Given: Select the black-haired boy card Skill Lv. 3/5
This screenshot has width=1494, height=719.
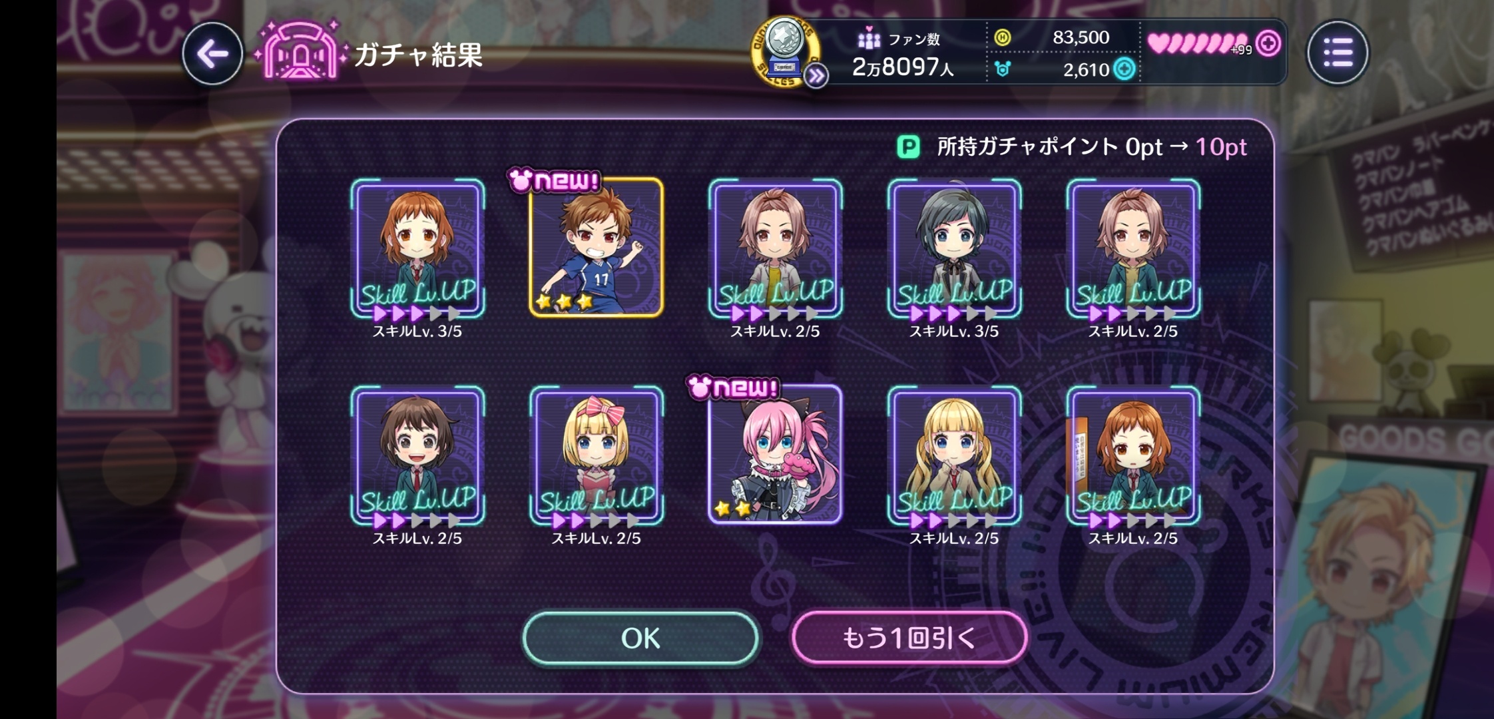Looking at the screenshot, I should tap(954, 248).
